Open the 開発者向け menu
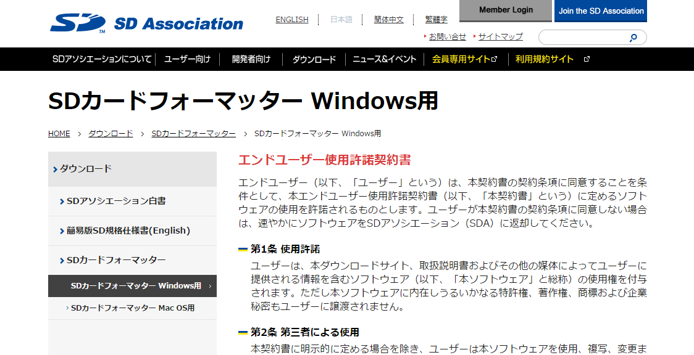 [x=251, y=59]
